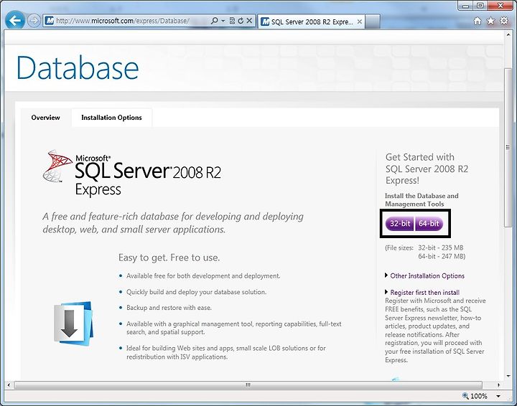Open the address bar search dropdown arrow
Screen dimensions: 517x406
pos(223,21)
